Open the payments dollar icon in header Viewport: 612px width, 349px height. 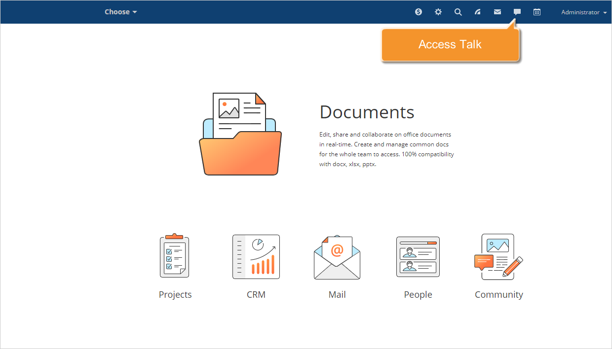pos(419,12)
